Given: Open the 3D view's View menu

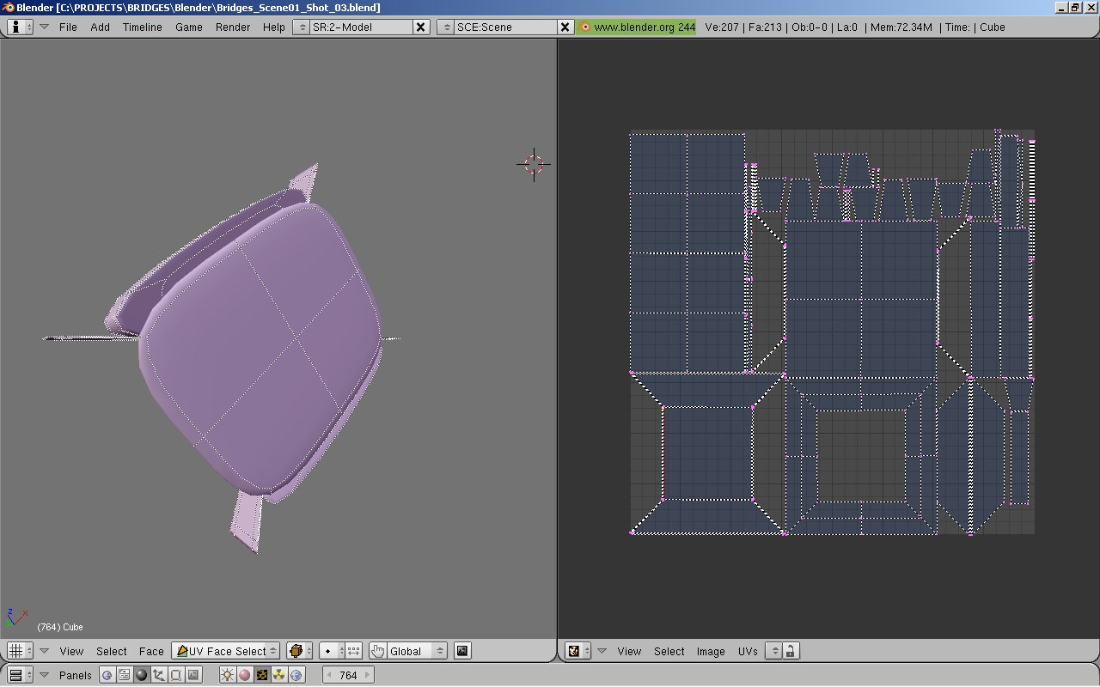Looking at the screenshot, I should coord(71,651).
